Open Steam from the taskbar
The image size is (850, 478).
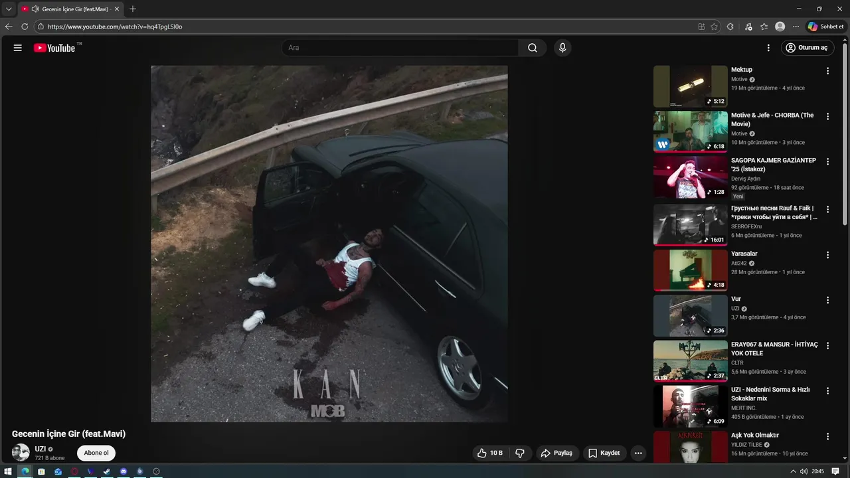(x=107, y=471)
